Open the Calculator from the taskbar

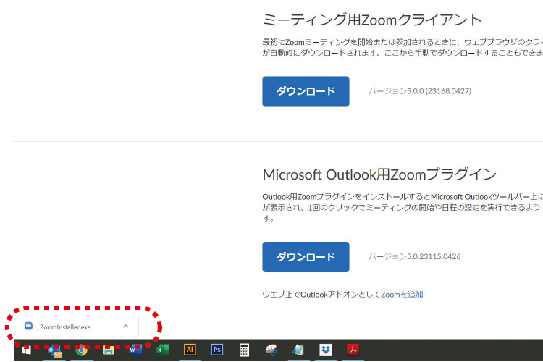coord(244,350)
